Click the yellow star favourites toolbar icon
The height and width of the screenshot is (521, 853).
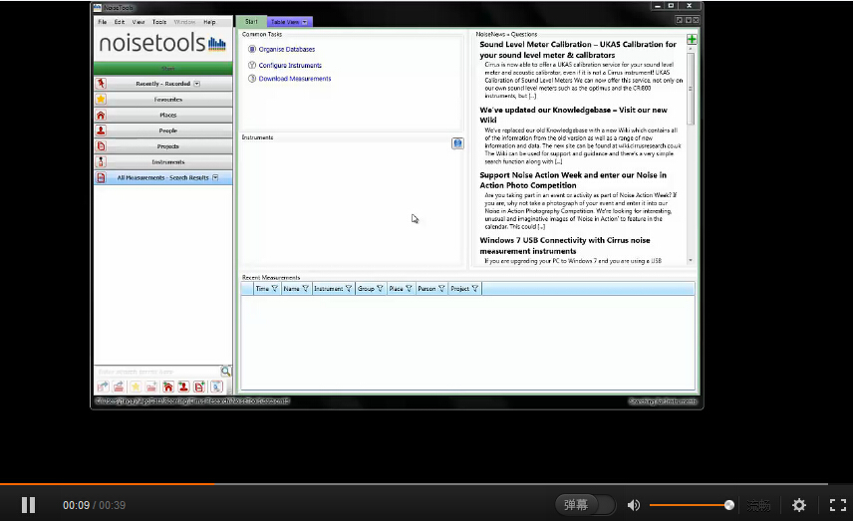[x=135, y=387]
